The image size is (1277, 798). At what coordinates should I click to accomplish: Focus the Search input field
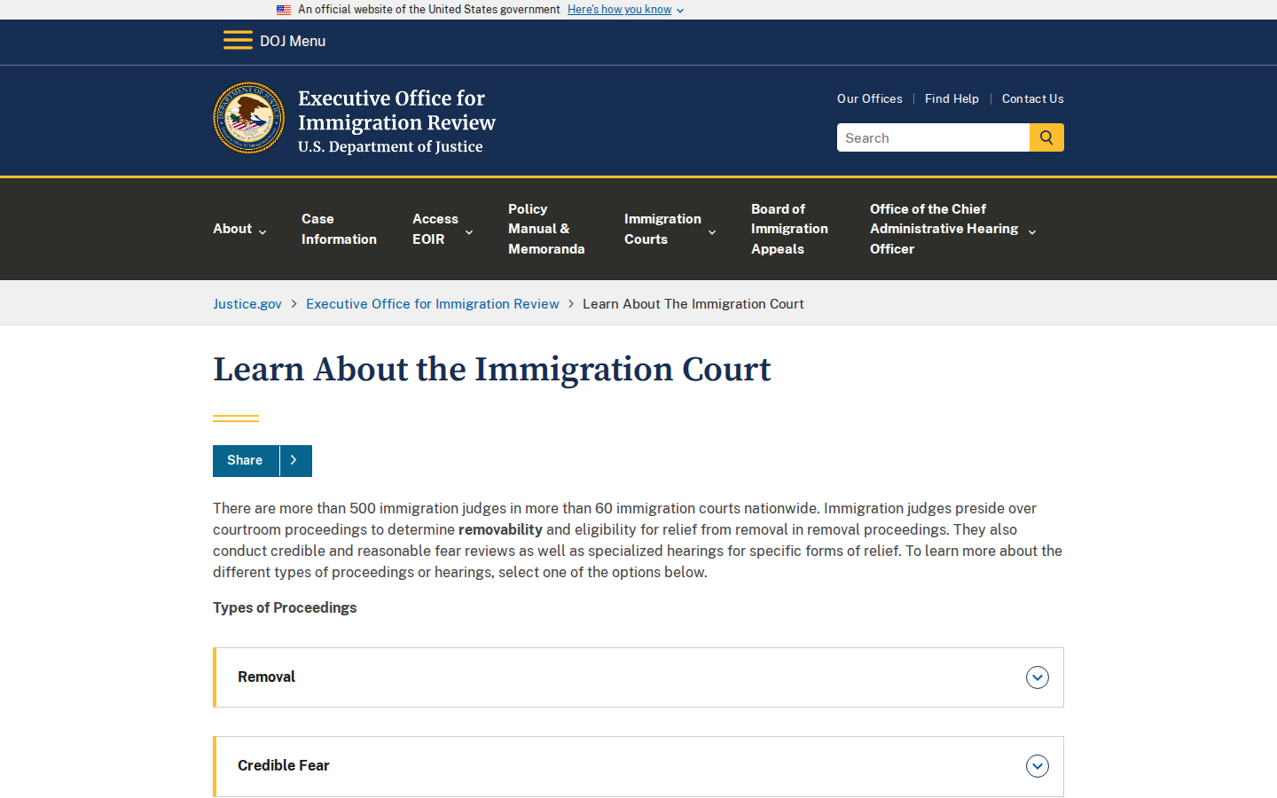click(x=933, y=137)
